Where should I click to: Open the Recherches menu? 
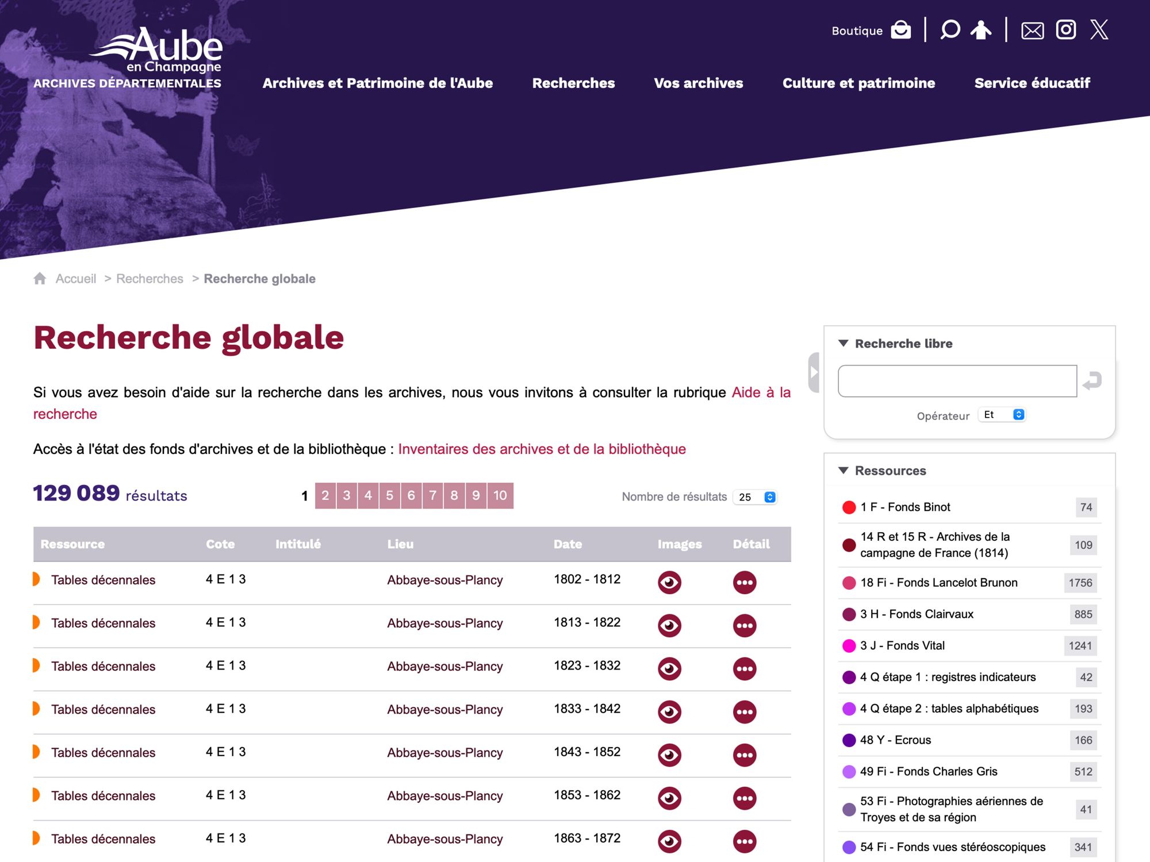[x=573, y=83]
